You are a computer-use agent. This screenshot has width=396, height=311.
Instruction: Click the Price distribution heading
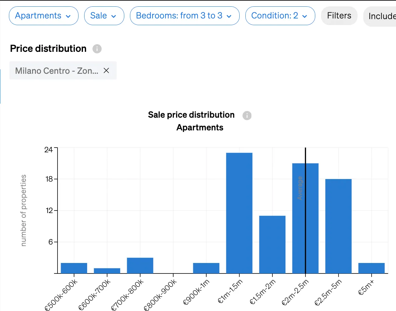(48, 49)
